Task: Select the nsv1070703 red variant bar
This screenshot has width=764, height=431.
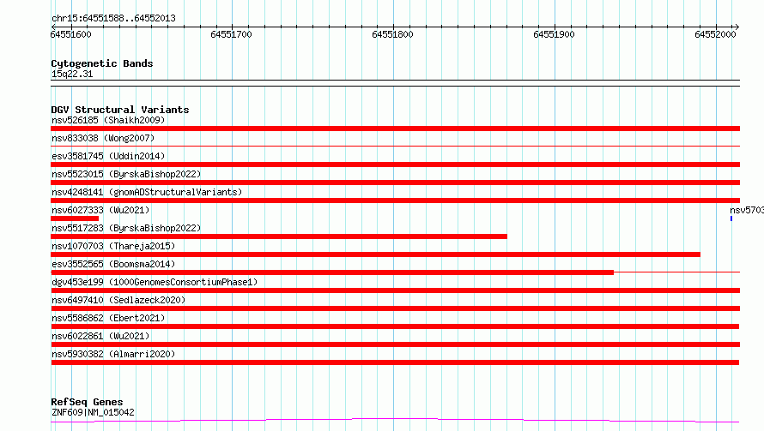Action: coord(375,254)
